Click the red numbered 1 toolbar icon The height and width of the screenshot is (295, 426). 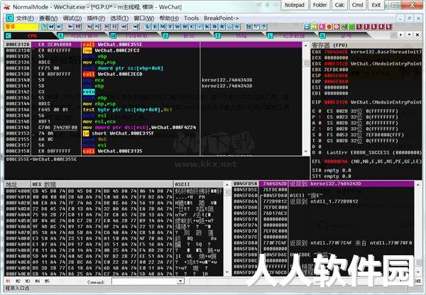coord(359,27)
